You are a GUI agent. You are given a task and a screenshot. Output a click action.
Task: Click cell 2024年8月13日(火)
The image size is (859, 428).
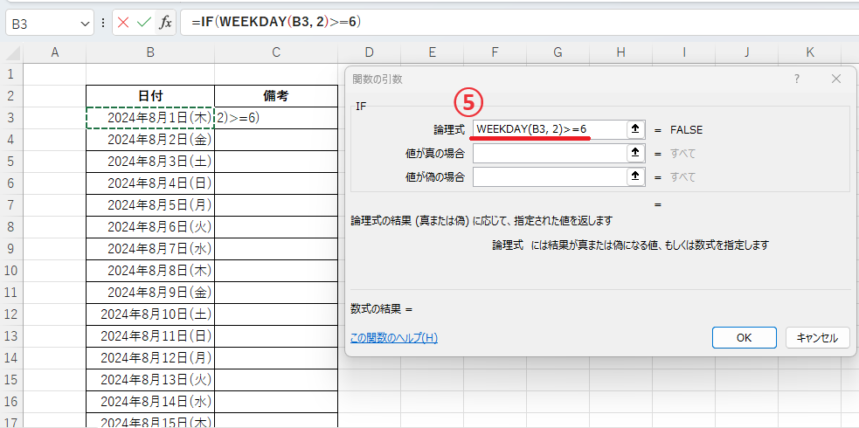[x=150, y=380]
